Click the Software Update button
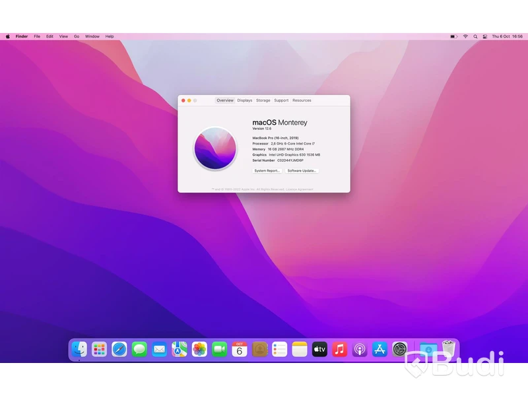The image size is (528, 396). [302, 171]
